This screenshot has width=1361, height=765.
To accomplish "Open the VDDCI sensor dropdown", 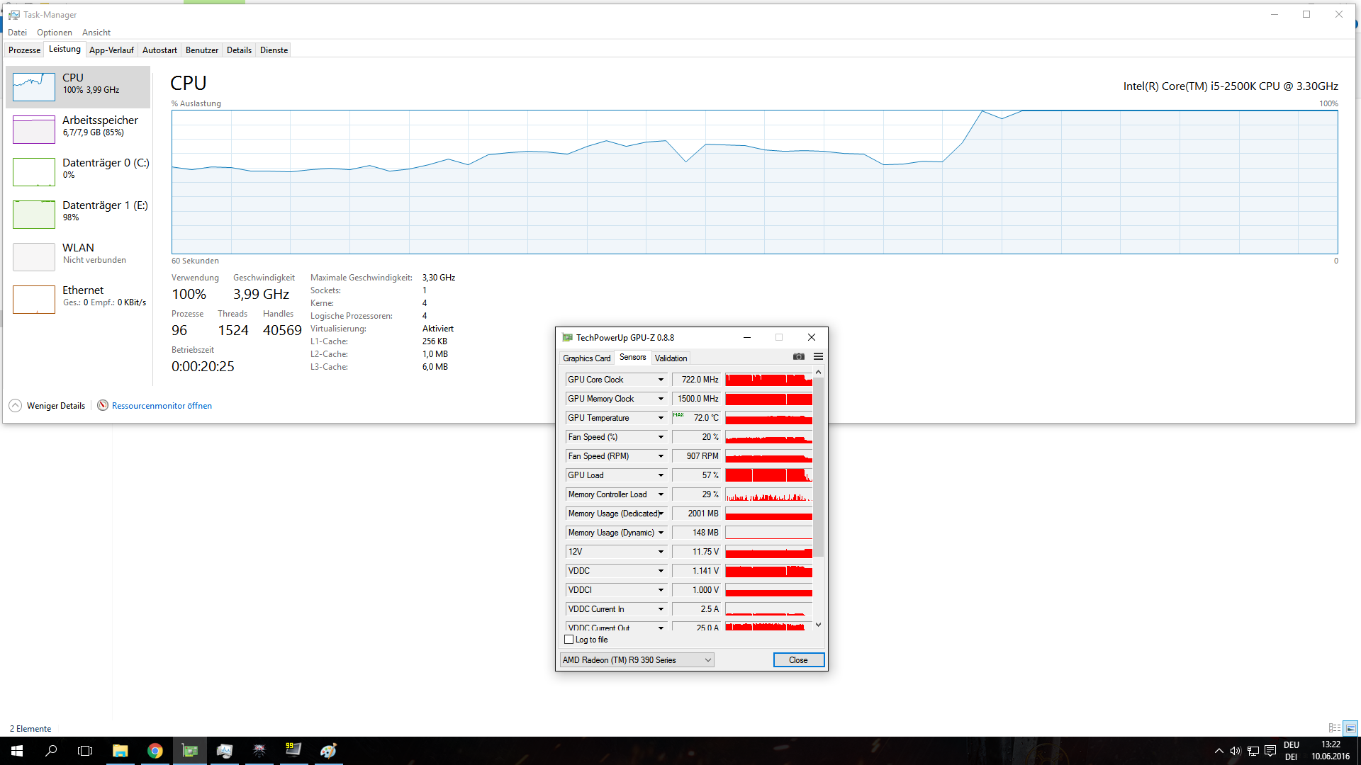I will tap(661, 590).
